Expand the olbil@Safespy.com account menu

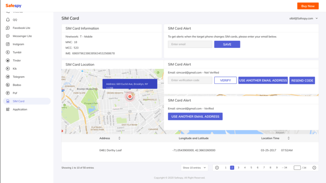(304, 18)
